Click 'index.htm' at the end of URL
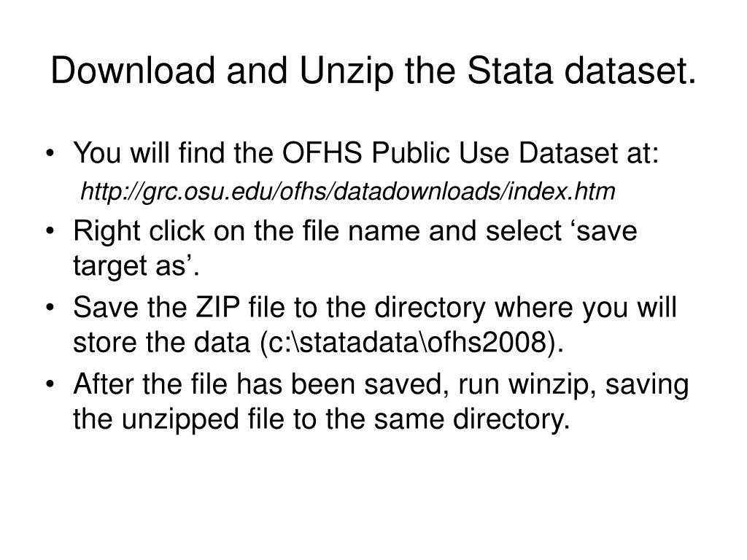The width and height of the screenshot is (747, 560). (x=562, y=192)
